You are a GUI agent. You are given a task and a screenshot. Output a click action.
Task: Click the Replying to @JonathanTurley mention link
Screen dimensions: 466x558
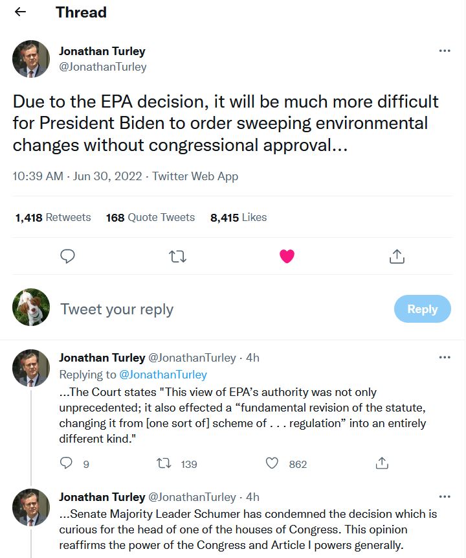click(x=162, y=375)
